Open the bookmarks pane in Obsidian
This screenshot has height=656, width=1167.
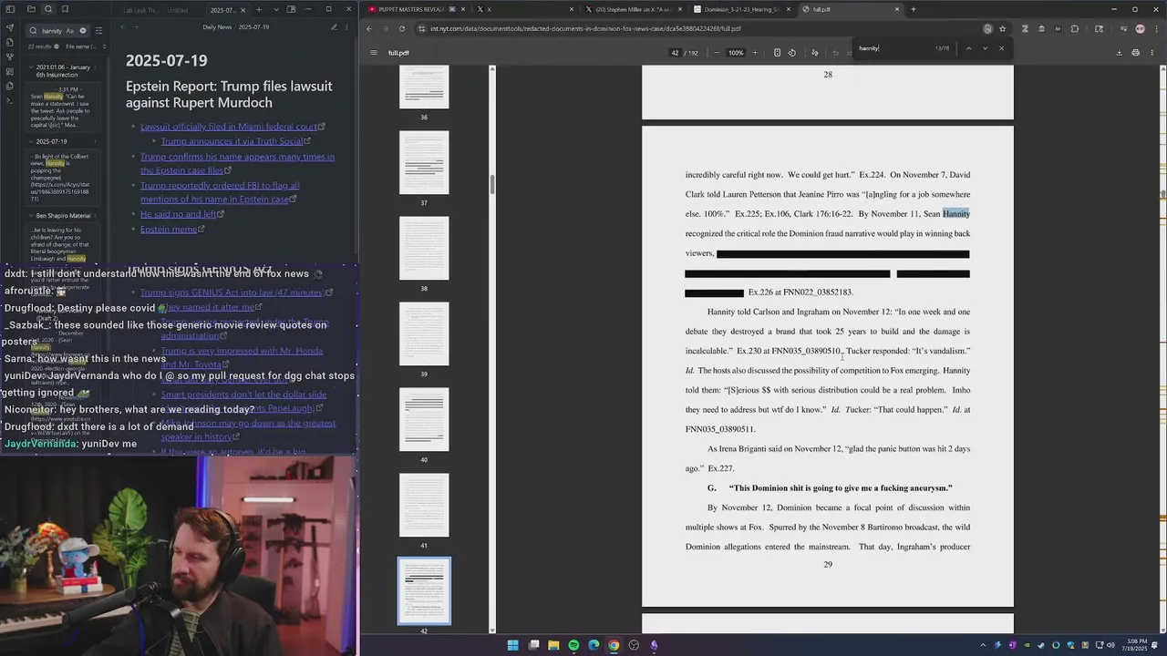tap(65, 10)
